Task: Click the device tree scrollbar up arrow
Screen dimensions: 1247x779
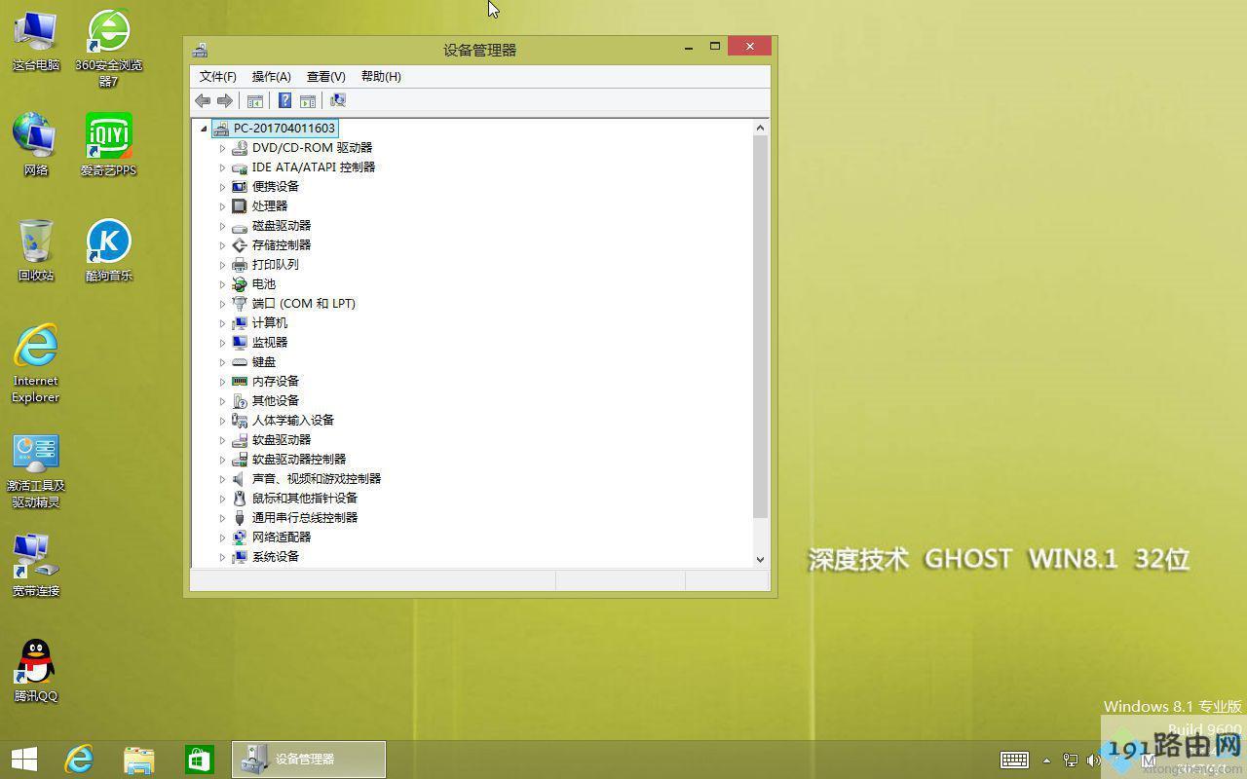Action: [761, 128]
